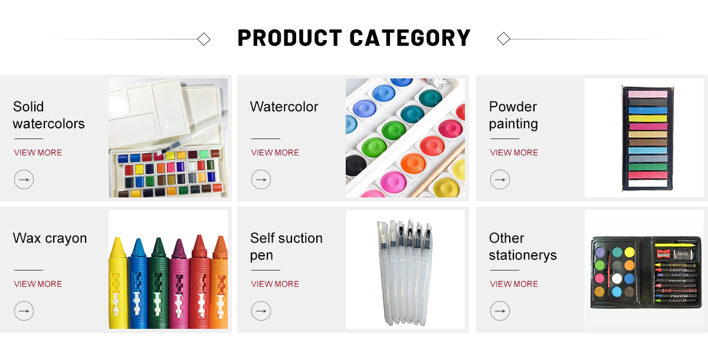Click the arrow icon under Powder painting

point(500,179)
